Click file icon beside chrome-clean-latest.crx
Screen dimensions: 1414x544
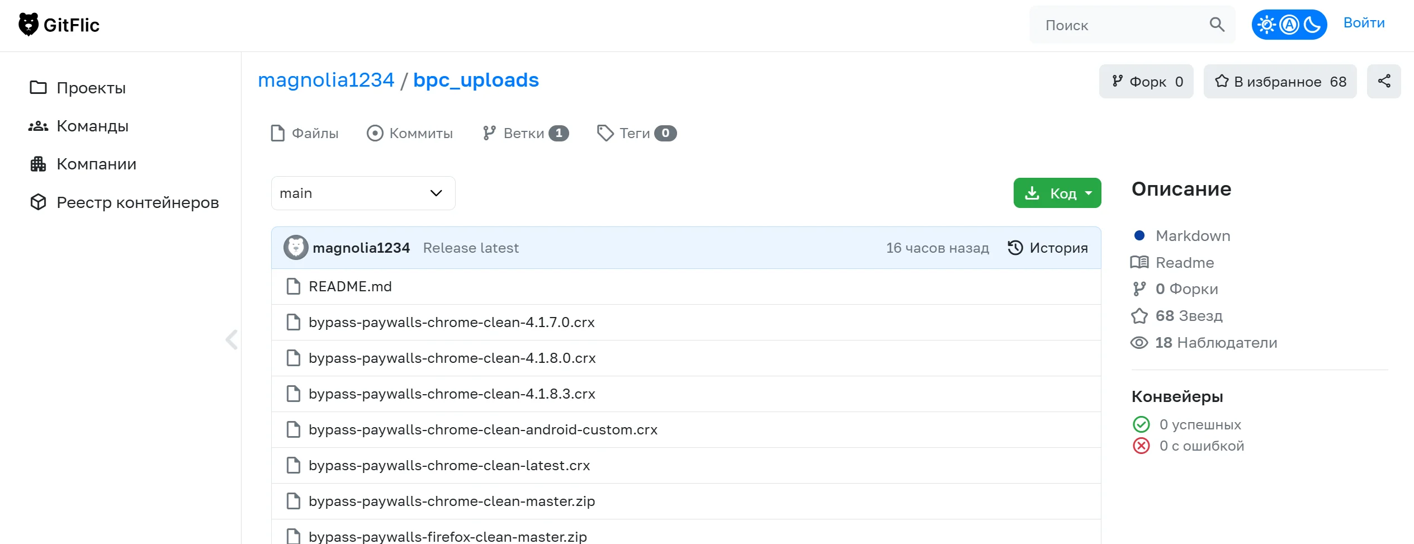[294, 465]
